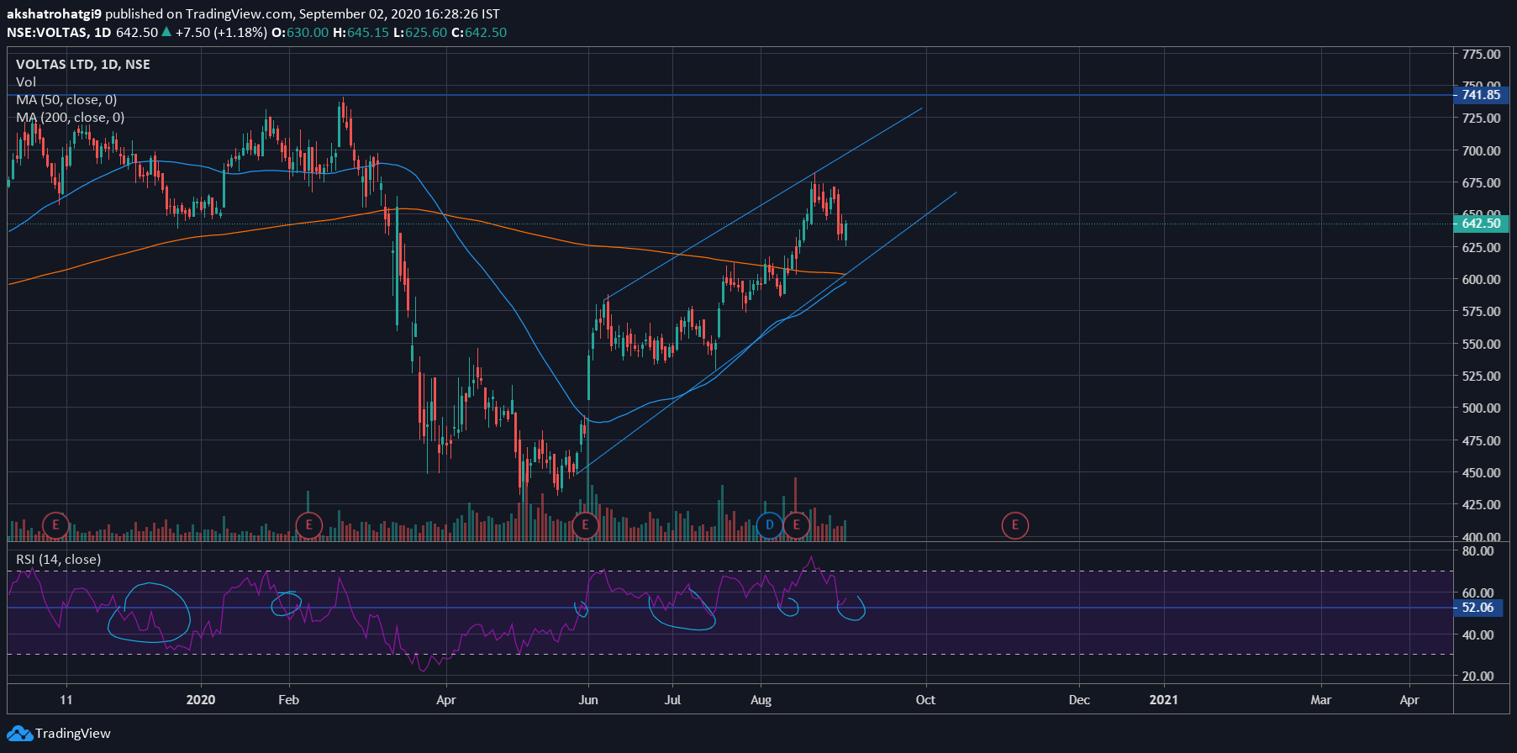Click the 80.00 RSI axis label

pyautogui.click(x=1478, y=551)
